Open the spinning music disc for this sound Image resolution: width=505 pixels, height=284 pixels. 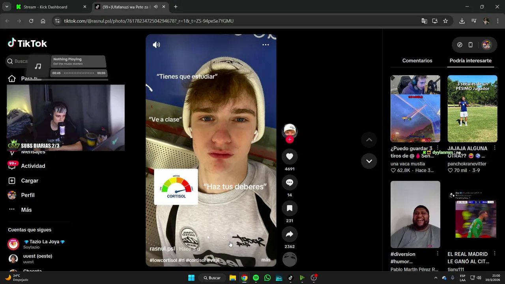point(290,259)
